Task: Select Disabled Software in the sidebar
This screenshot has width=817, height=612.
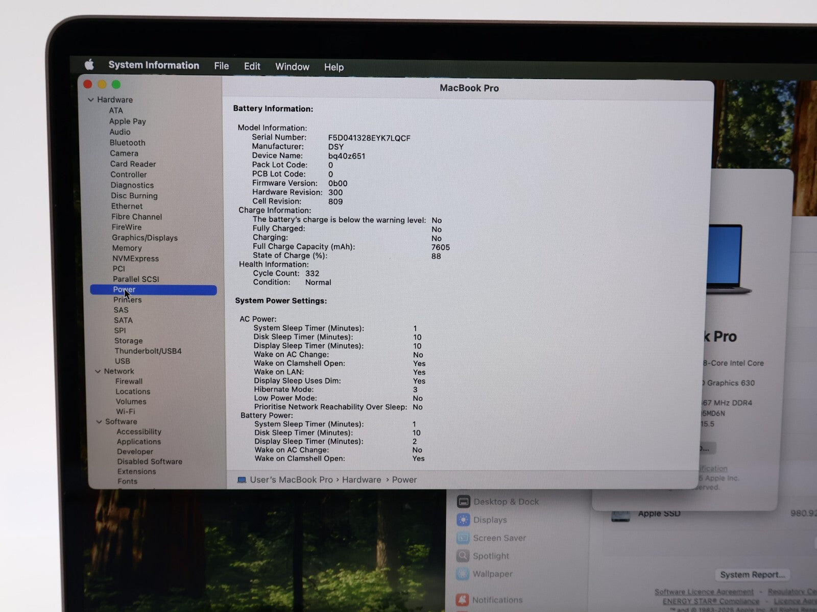Action: point(150,462)
